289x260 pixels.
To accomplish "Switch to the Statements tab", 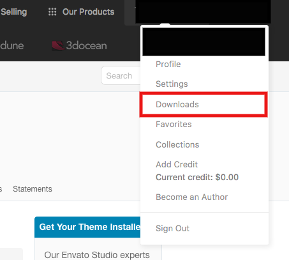I will (33, 189).
